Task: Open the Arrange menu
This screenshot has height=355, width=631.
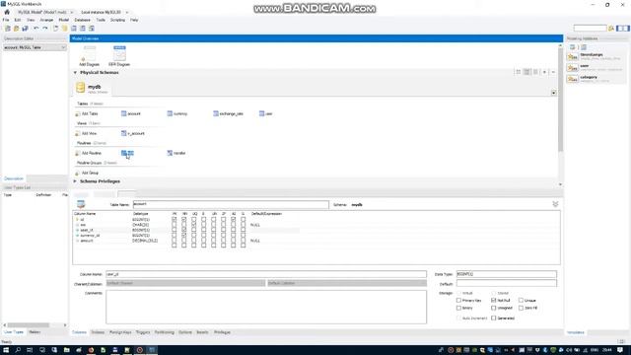Action: (x=46, y=20)
